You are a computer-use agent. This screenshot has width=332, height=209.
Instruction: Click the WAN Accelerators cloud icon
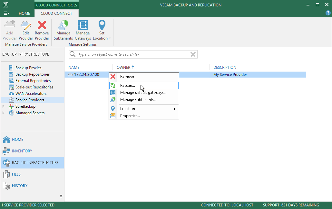11,94
